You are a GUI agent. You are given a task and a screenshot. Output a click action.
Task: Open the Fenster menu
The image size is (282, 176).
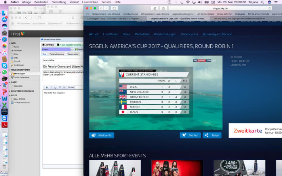(x=106, y=2)
